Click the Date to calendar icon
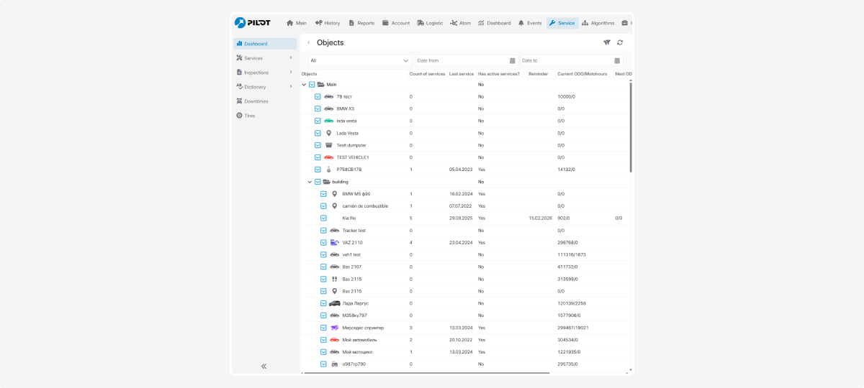This screenshot has height=388, width=864. tap(617, 61)
